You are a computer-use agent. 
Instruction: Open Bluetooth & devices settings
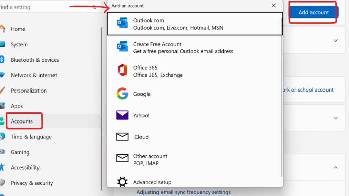pos(35,60)
